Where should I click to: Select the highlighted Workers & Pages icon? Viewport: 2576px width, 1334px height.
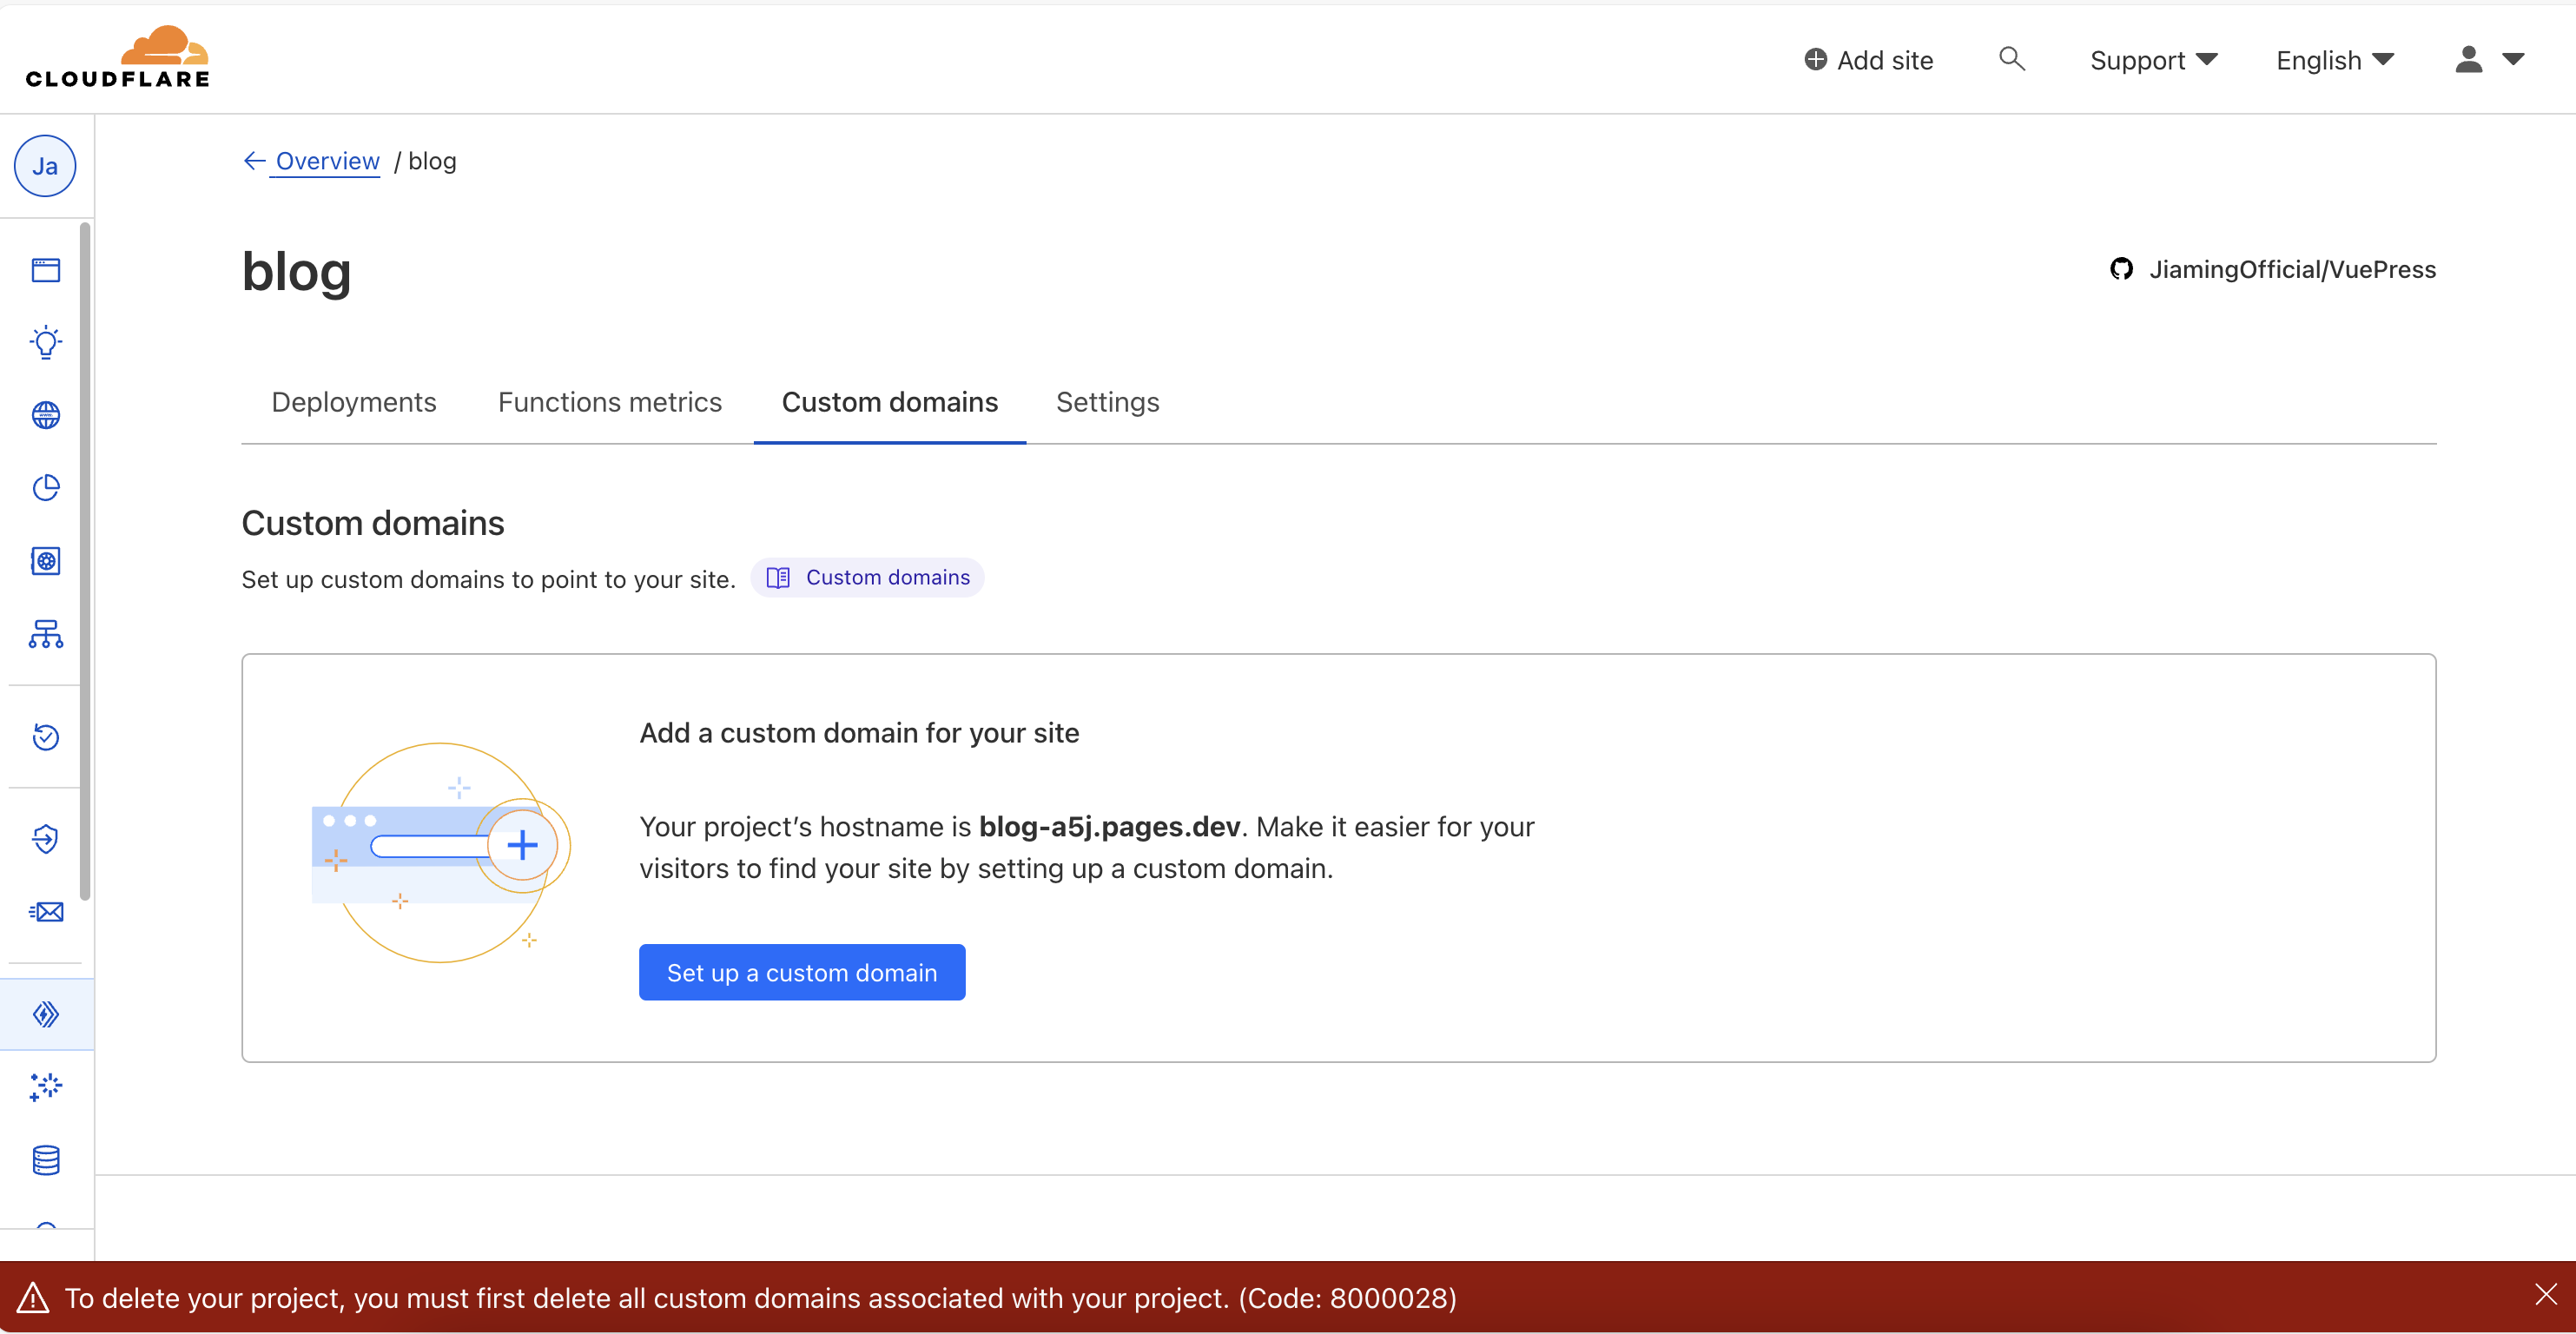point(45,1013)
